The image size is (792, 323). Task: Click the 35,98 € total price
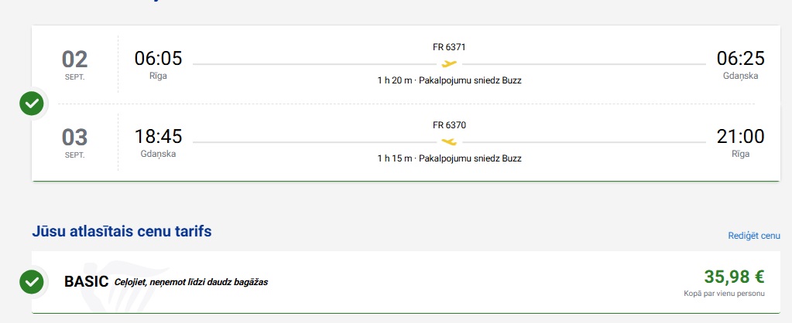pos(734,277)
